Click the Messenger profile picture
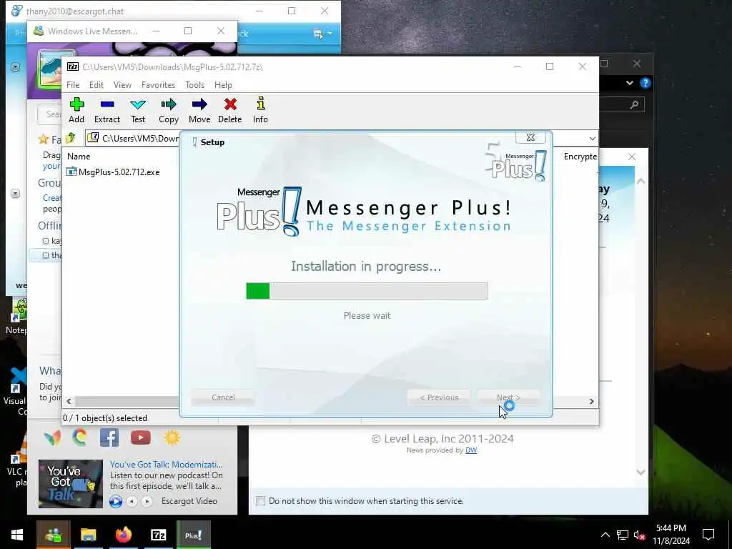The width and height of the screenshot is (732, 549). tap(51, 69)
